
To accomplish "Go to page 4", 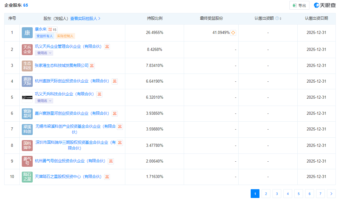I will [x=288, y=194].
